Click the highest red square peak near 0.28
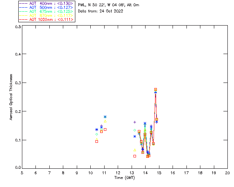Screen dimensions: 234x187 coord(155,89)
